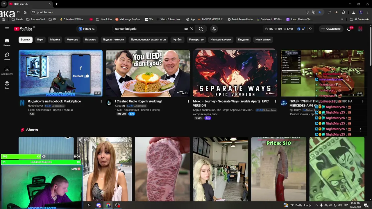
Task: Select the Футбол filter chip
Action: click(177, 39)
